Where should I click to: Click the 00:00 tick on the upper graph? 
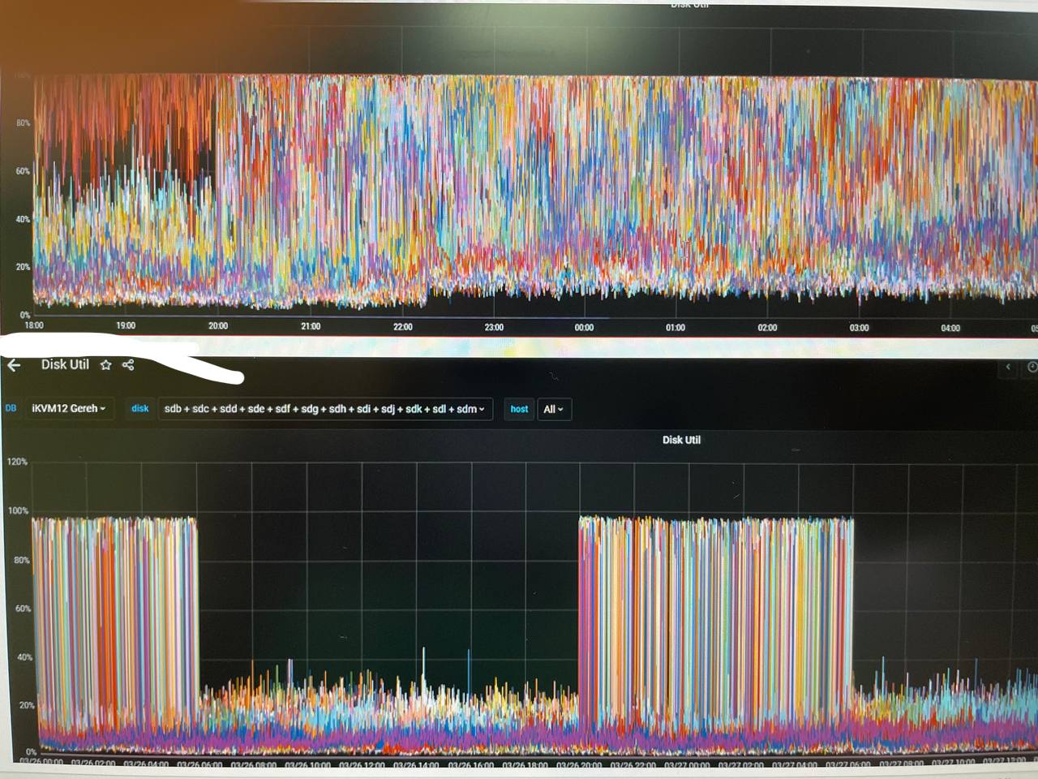tap(584, 328)
